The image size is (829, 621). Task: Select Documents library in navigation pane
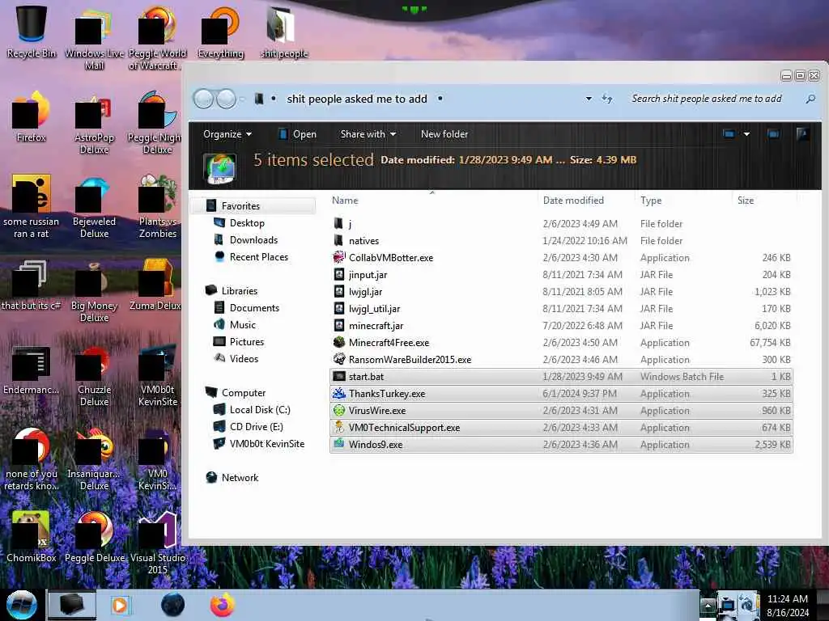coord(254,308)
